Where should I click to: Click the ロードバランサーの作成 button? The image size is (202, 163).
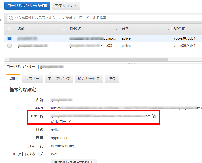(27, 6)
